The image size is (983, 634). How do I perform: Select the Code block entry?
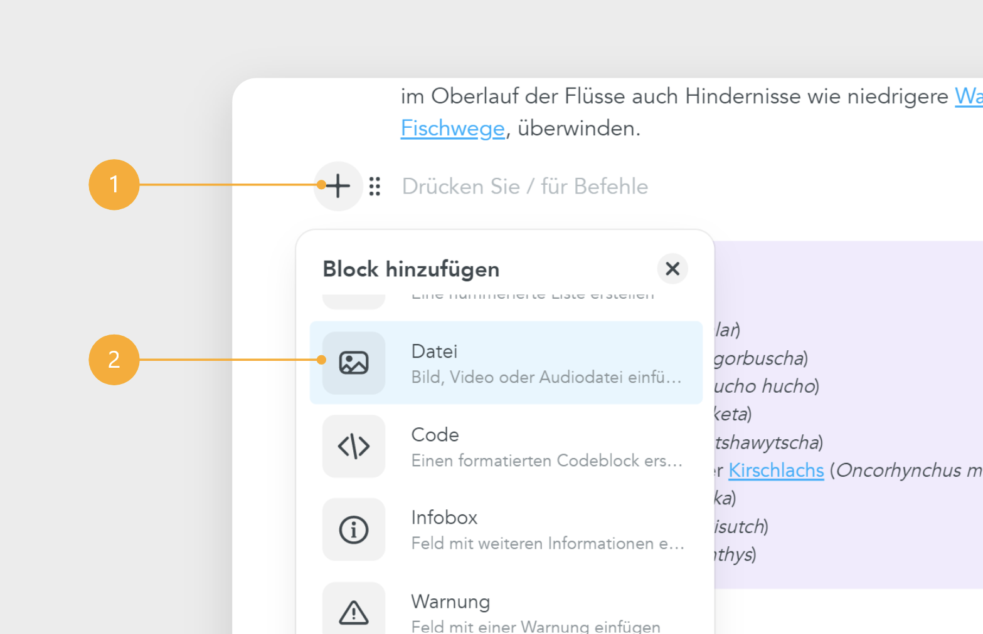[x=506, y=446]
